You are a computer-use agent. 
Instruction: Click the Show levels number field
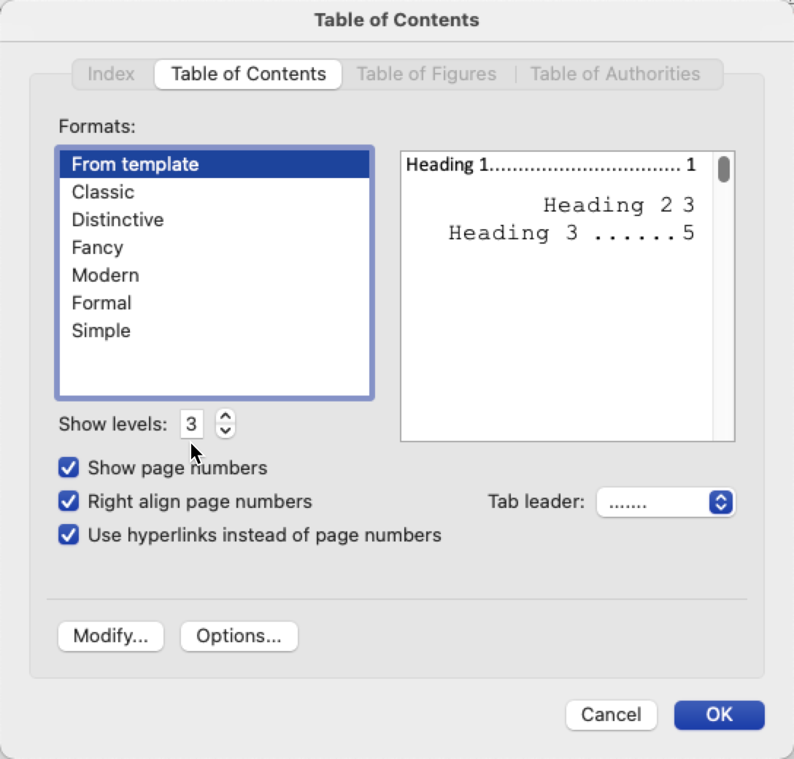click(191, 424)
